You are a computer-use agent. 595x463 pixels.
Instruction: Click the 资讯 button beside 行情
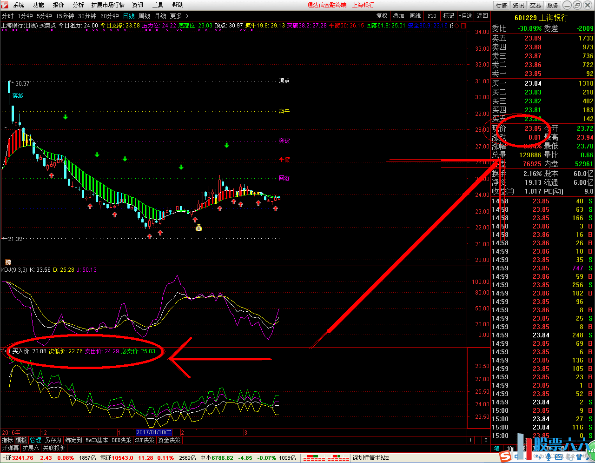pos(518,5)
